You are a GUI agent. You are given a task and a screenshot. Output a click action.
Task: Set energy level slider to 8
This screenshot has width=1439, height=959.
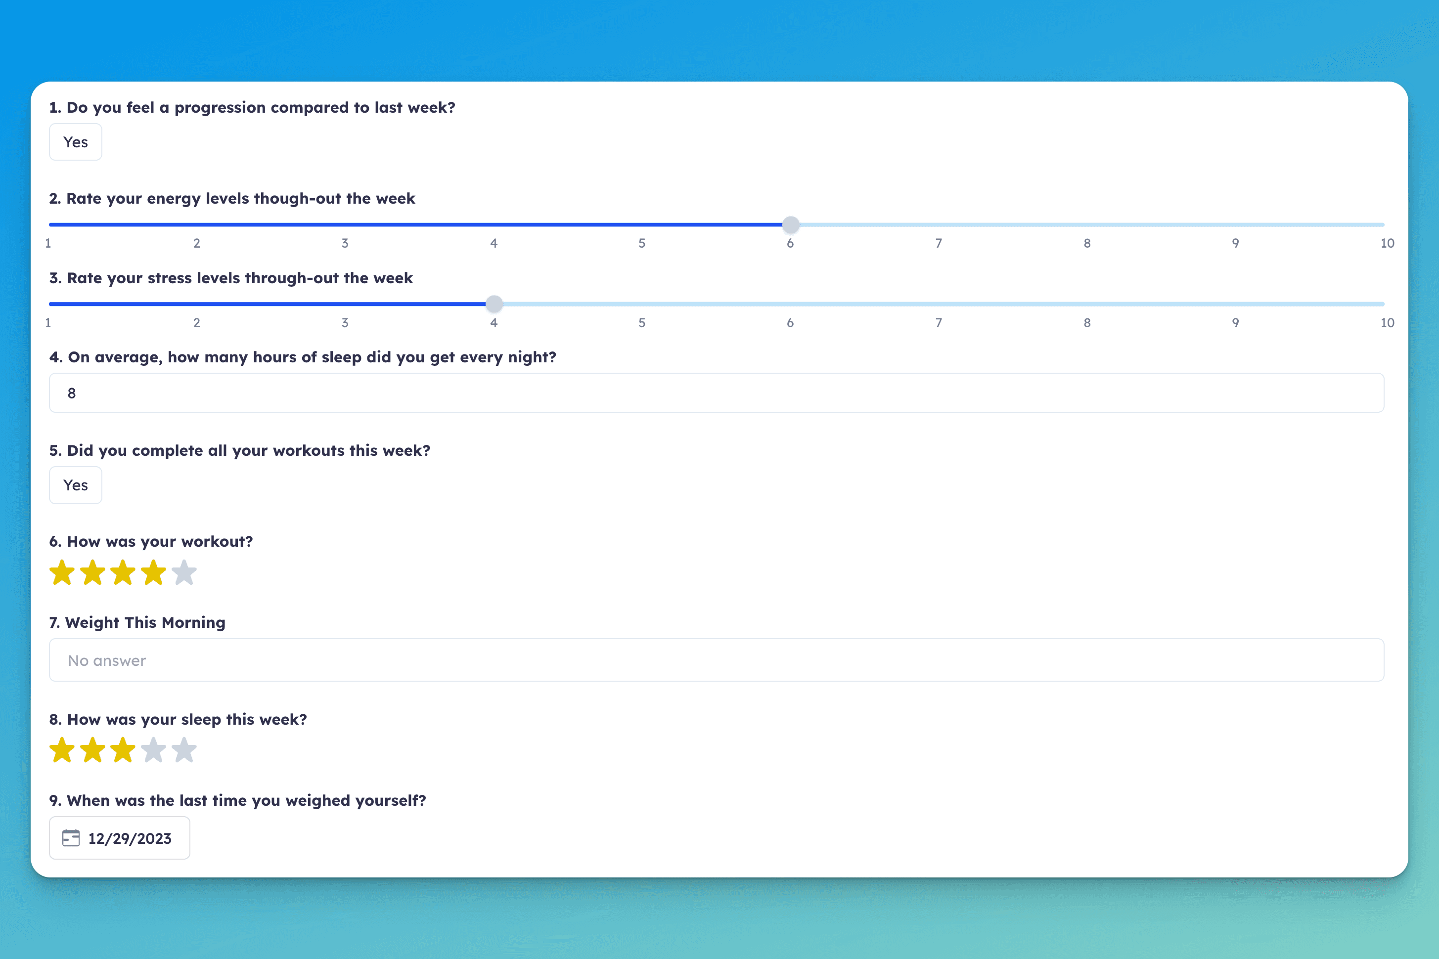[x=1087, y=224]
